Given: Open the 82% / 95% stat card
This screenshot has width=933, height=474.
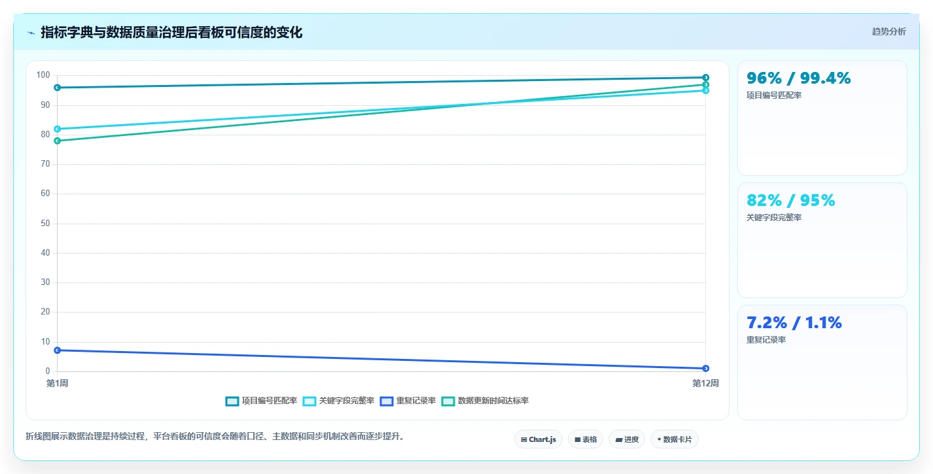Looking at the screenshot, I should pos(822,241).
